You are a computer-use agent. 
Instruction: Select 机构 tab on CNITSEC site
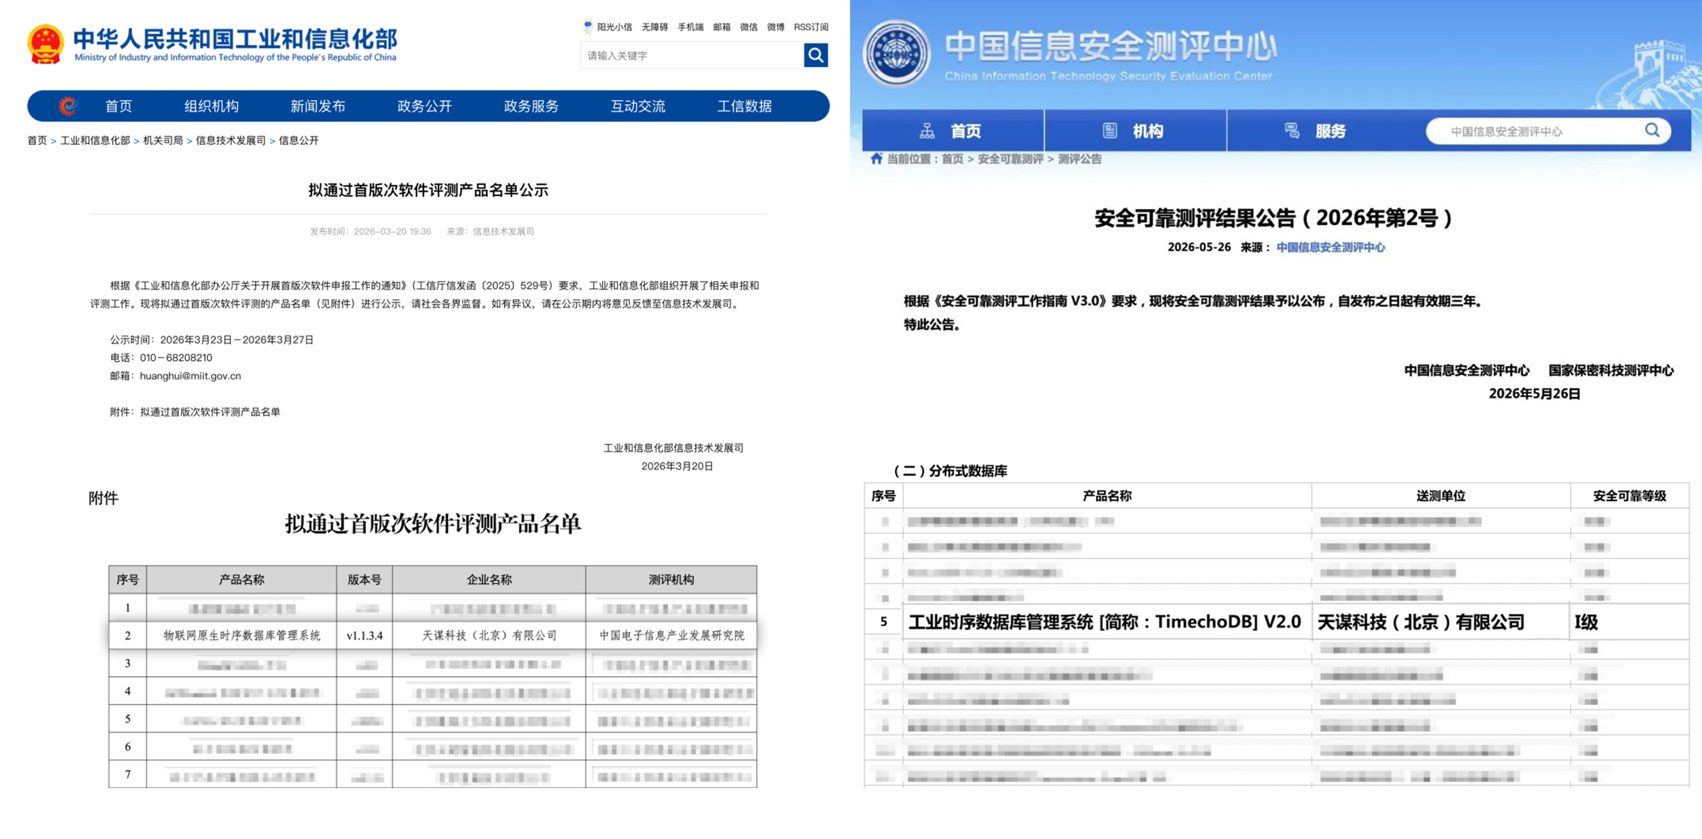click(1136, 131)
